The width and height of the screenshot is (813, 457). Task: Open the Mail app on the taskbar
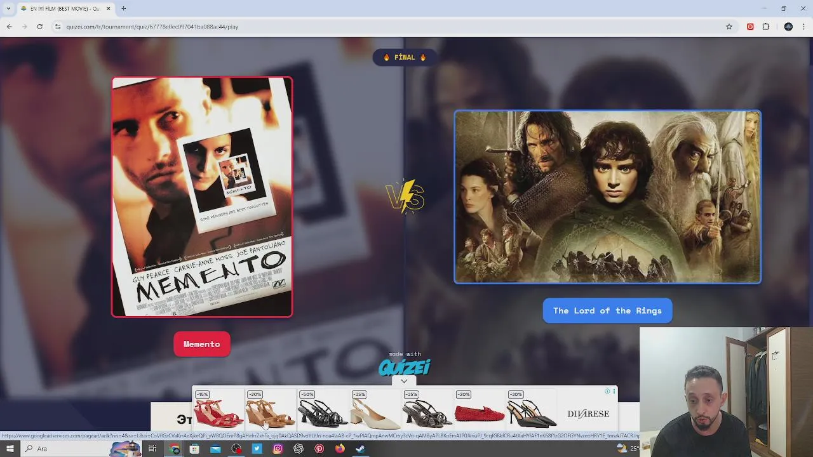(215, 449)
